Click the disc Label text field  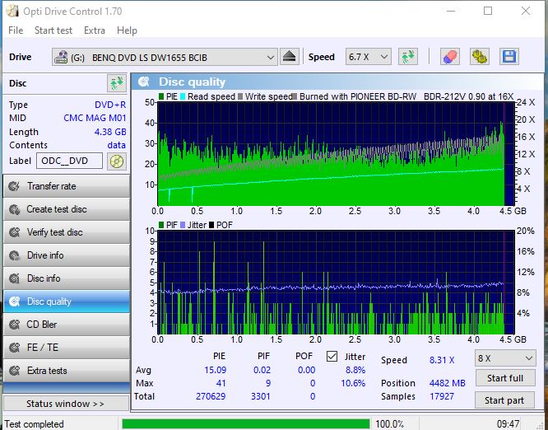[70, 161]
